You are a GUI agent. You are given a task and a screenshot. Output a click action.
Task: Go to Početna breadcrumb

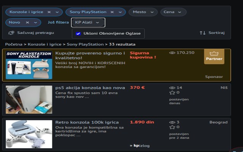pyautogui.click(x=14, y=44)
